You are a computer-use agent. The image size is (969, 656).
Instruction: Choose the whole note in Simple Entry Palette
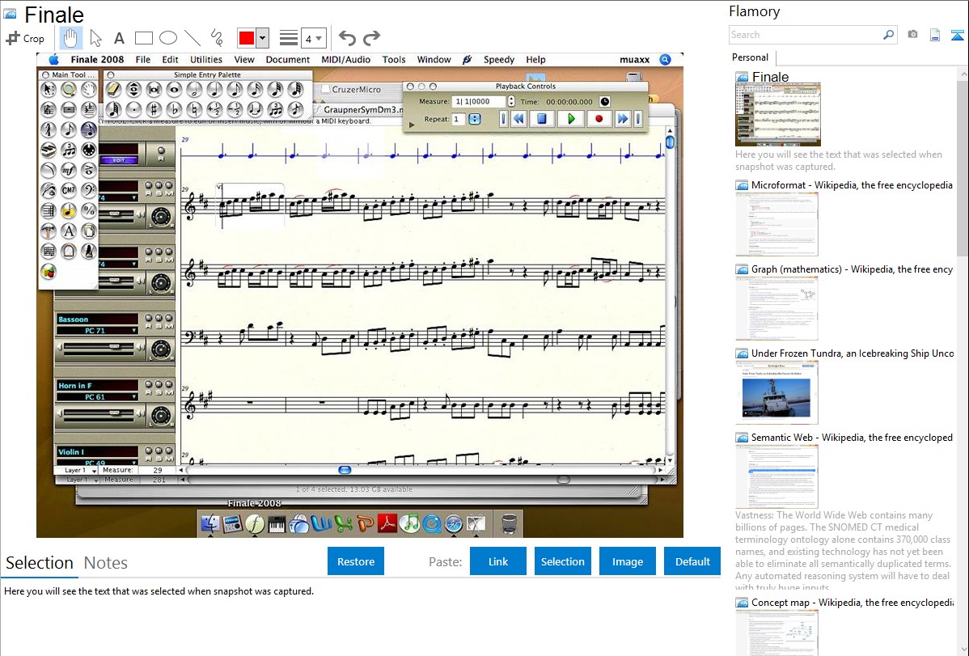coord(174,90)
